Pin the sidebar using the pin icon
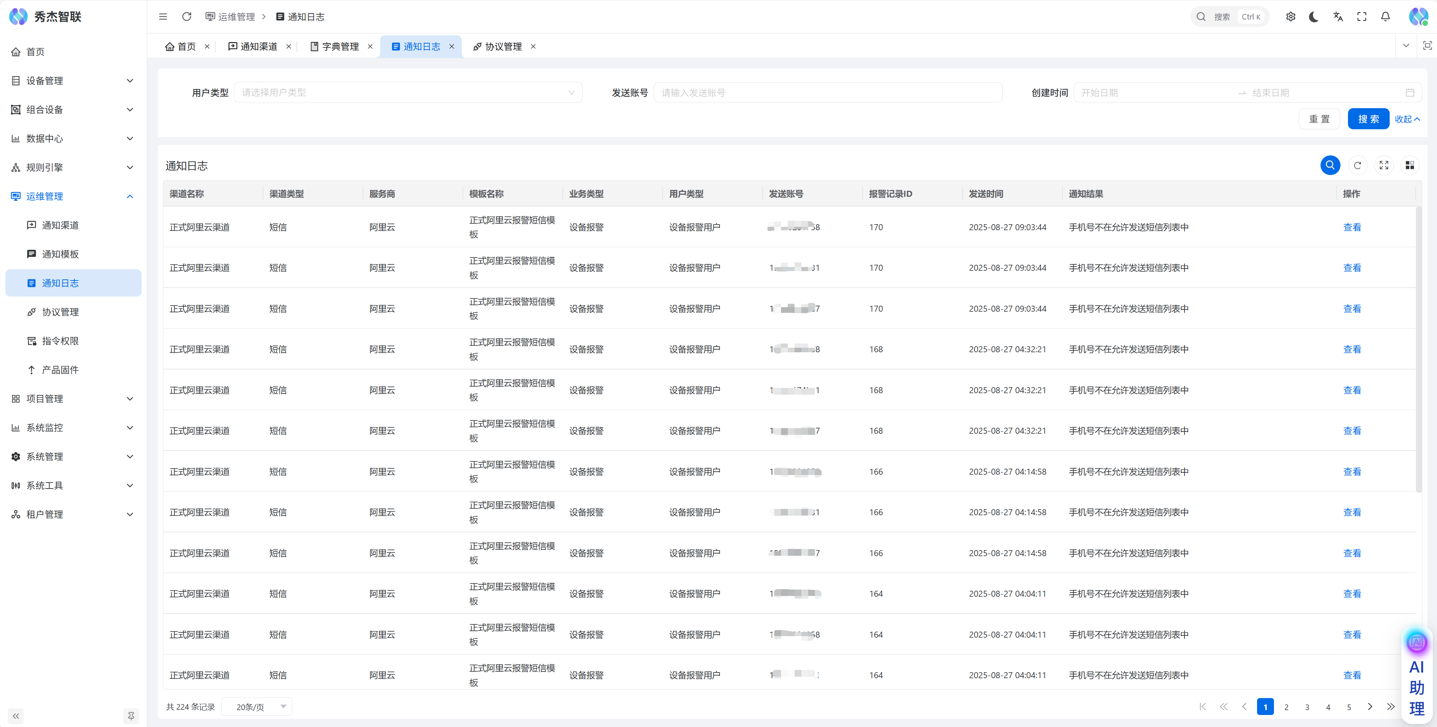Image resolution: width=1437 pixels, height=727 pixels. [131, 716]
